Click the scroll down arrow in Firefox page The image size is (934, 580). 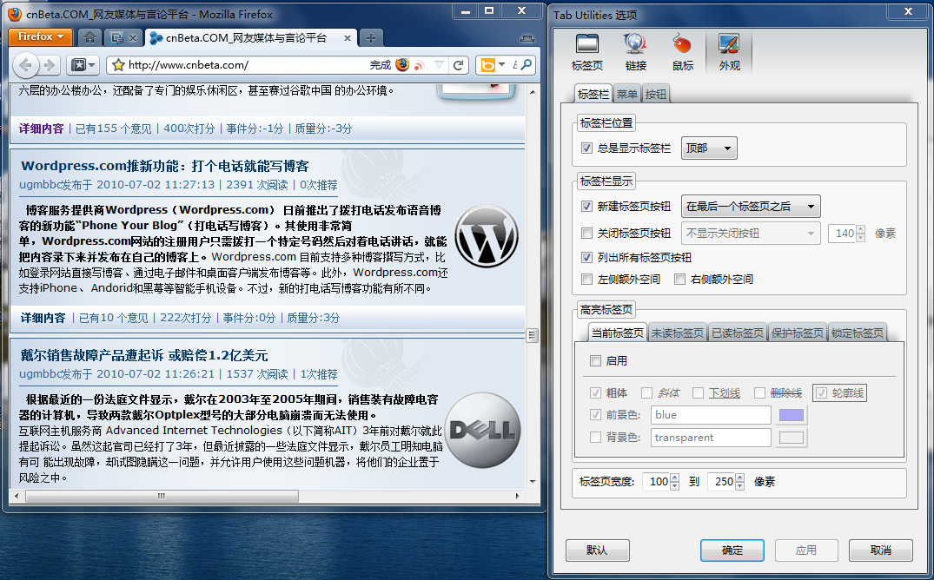point(533,481)
